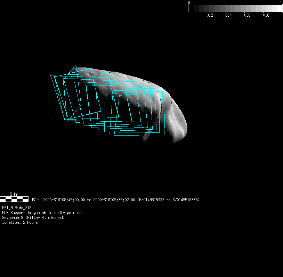The height and width of the screenshot is (277, 283).
Task: Click the start timestamp 2000-318T08:45:00.00
Action: 64,200
